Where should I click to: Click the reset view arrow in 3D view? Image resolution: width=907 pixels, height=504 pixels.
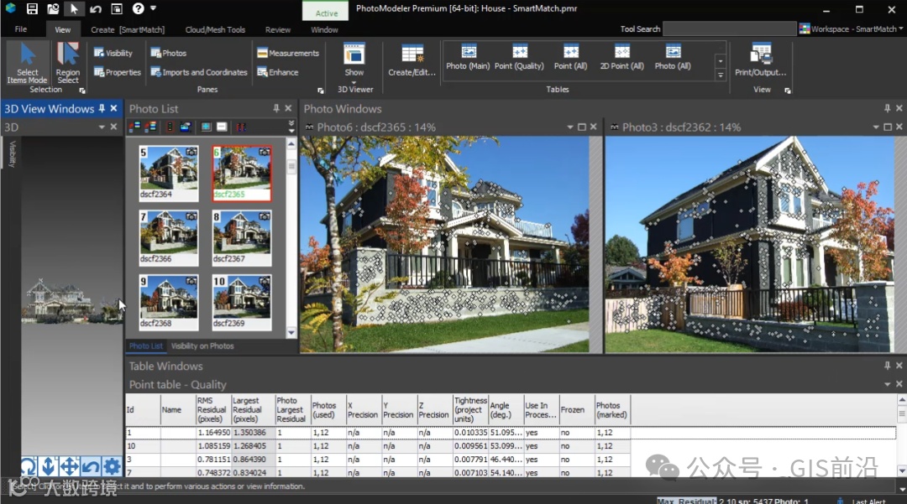pos(90,466)
